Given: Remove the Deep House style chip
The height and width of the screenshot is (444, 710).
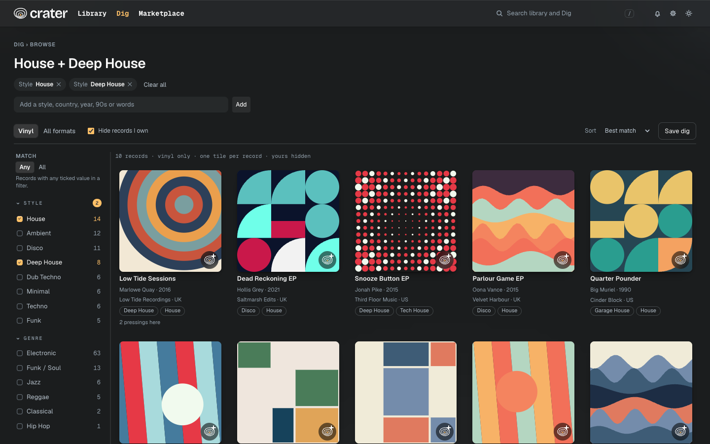Looking at the screenshot, I should coord(130,84).
